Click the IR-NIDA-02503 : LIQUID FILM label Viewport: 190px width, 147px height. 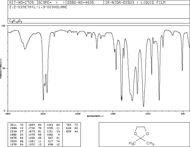pyautogui.click(x=135, y=2)
